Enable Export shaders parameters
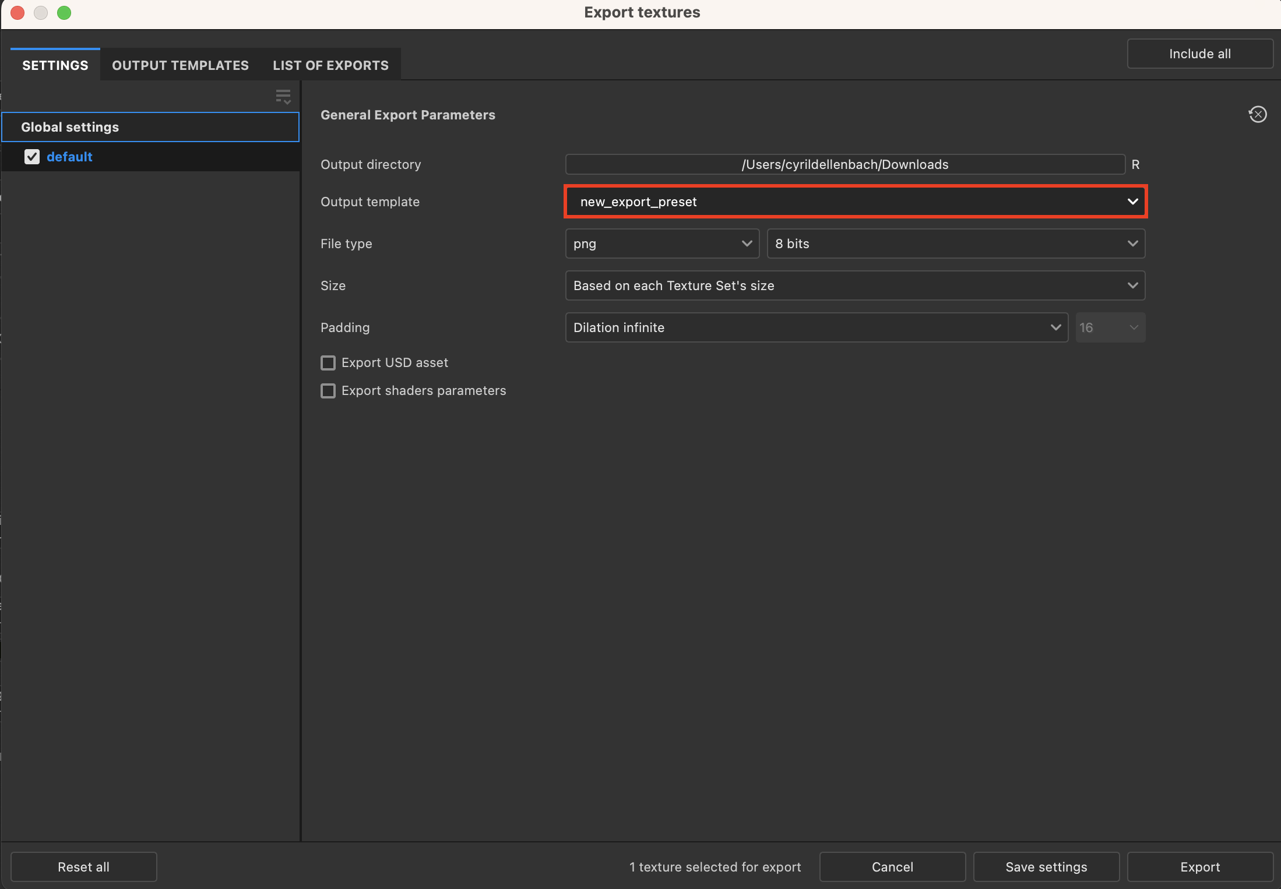This screenshot has width=1281, height=889. 328,390
